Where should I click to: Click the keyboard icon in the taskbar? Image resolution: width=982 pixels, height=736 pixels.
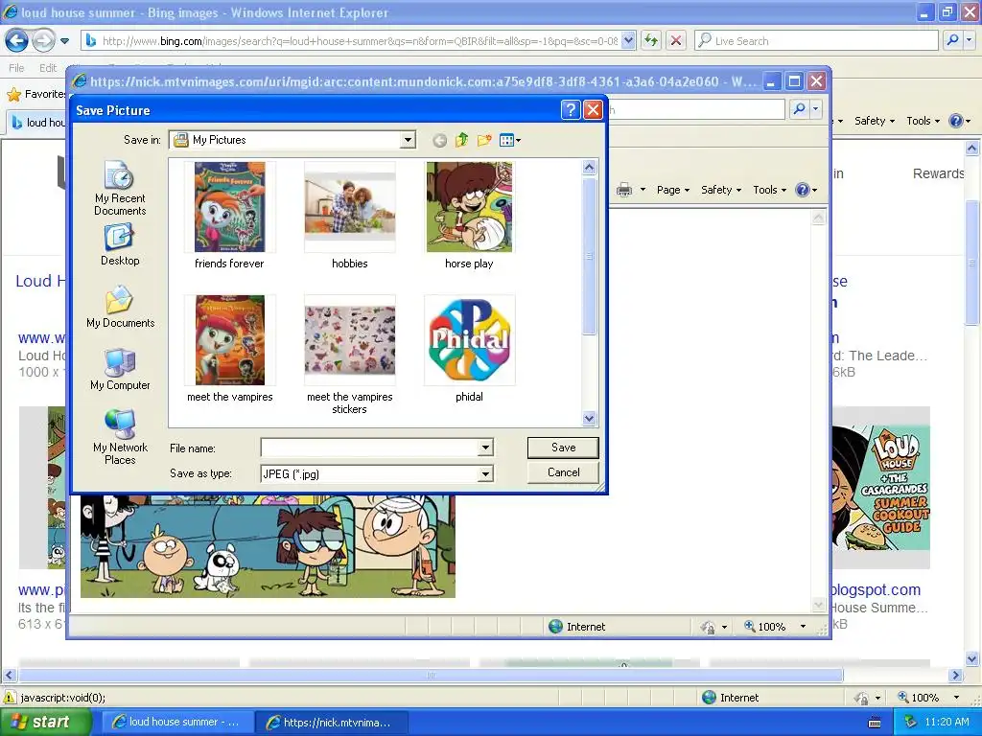pyautogui.click(x=875, y=723)
